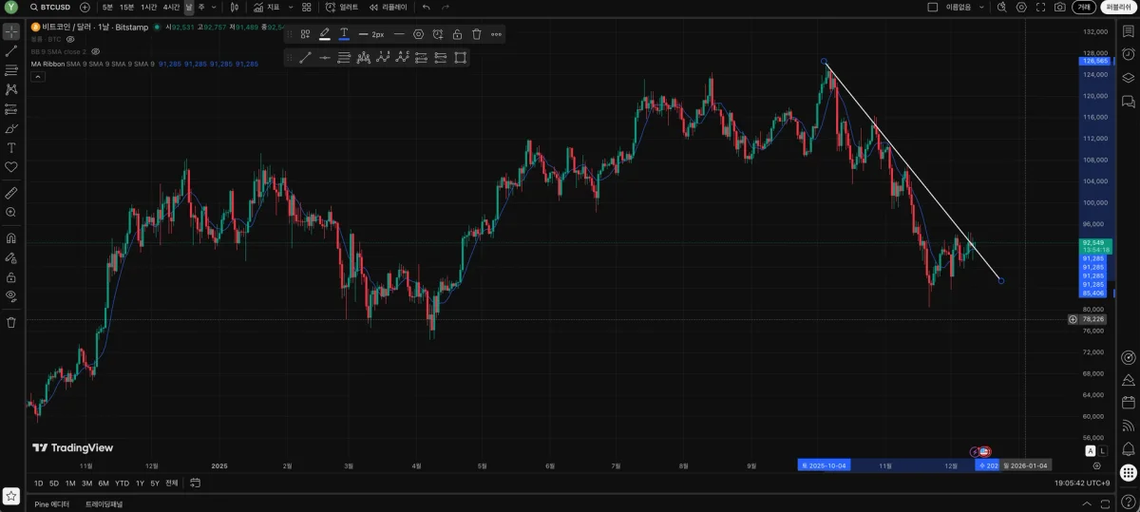Open the candlestick chart type selector
The height and width of the screenshot is (512, 1140).
235,7
